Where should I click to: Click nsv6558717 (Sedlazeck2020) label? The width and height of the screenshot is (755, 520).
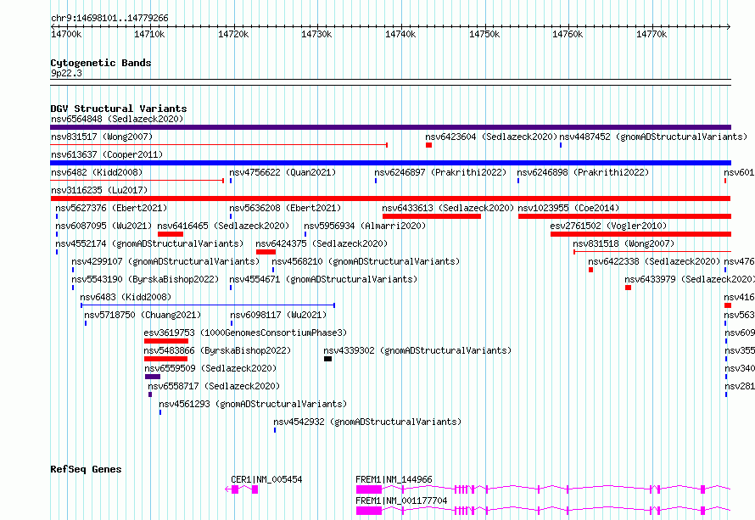pyautogui.click(x=214, y=386)
